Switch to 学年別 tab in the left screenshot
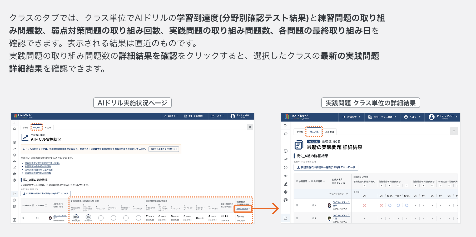This screenshot has width=476, height=237. [25, 127]
